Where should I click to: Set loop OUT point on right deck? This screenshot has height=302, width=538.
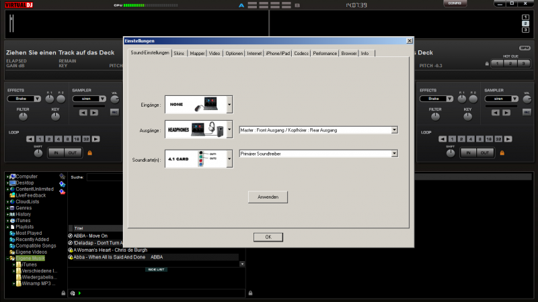[485, 153]
